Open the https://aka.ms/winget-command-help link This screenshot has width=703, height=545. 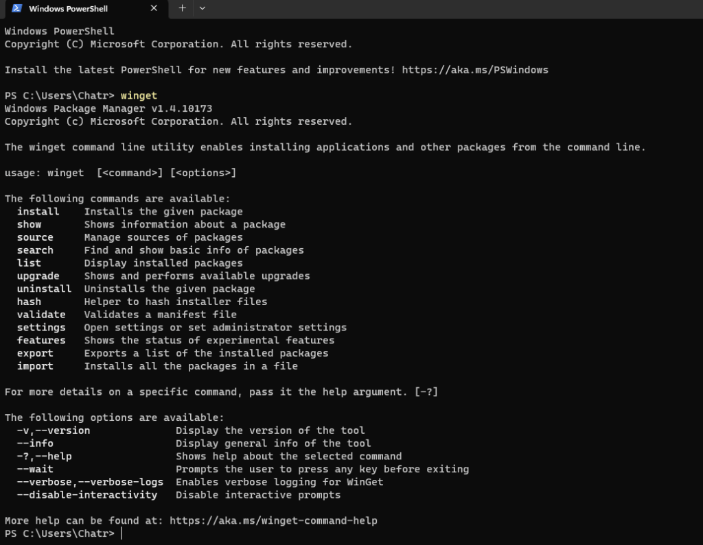pyautogui.click(x=273, y=521)
